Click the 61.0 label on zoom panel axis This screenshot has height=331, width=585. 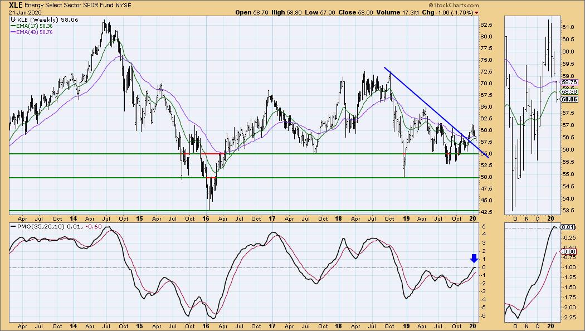point(568,27)
